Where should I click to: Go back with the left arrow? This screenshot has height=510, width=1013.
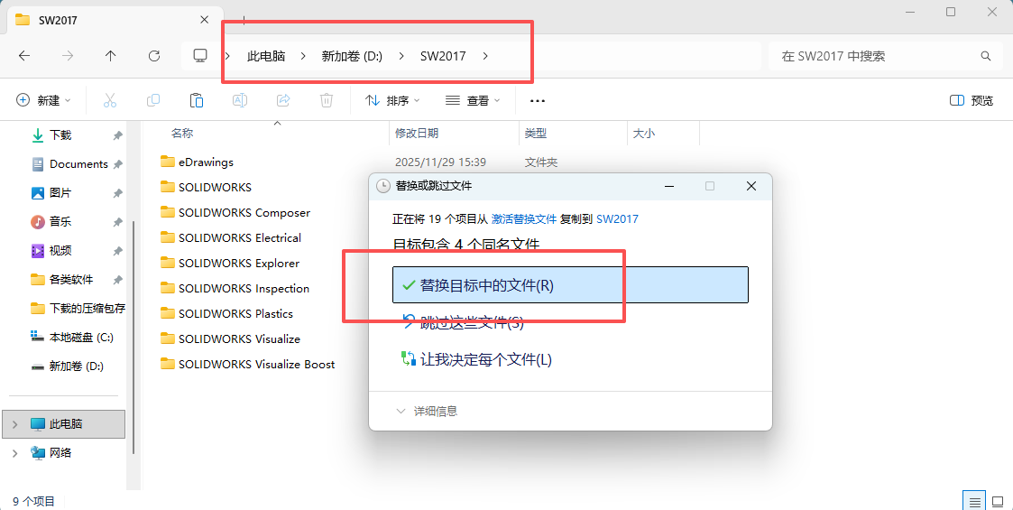(23, 56)
